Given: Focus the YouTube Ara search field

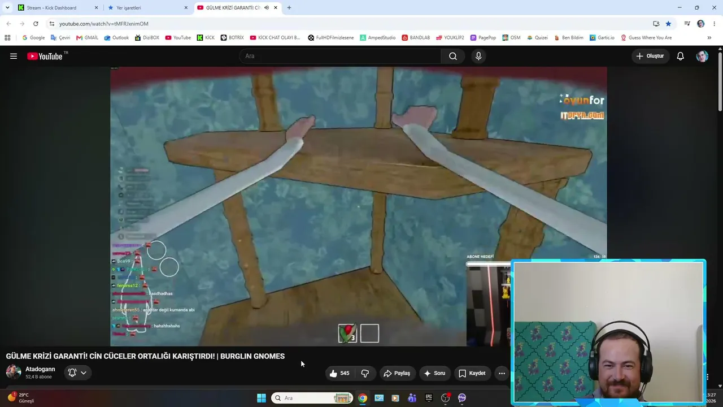Looking at the screenshot, I should tap(340, 56).
